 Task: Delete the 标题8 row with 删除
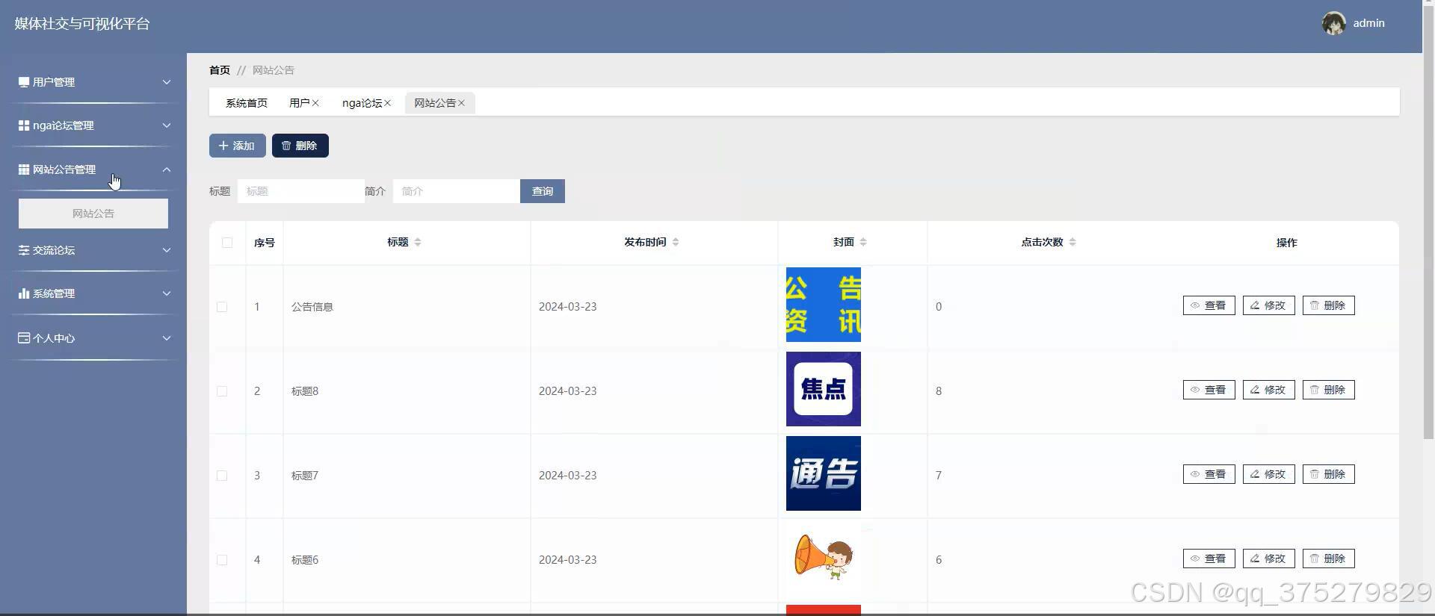(1328, 390)
